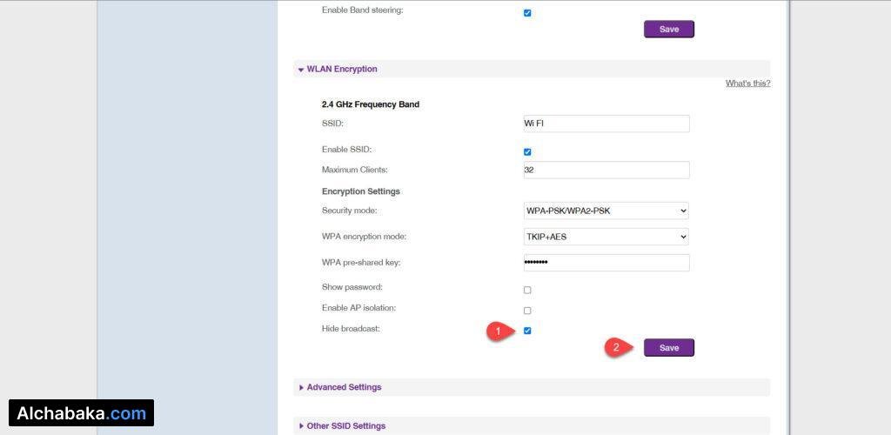This screenshot has height=435, width=891.
Task: Click the Alchabaka.com watermark logo
Action: tap(81, 413)
